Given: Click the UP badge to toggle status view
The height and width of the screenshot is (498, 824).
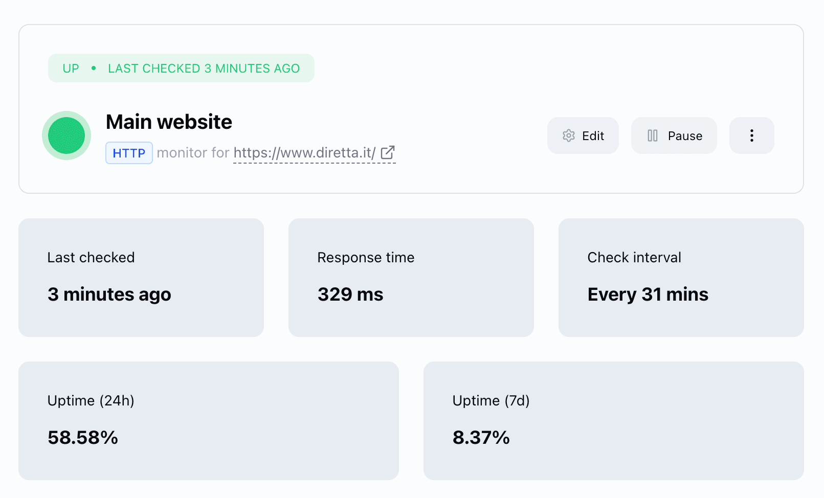Looking at the screenshot, I should (x=71, y=68).
